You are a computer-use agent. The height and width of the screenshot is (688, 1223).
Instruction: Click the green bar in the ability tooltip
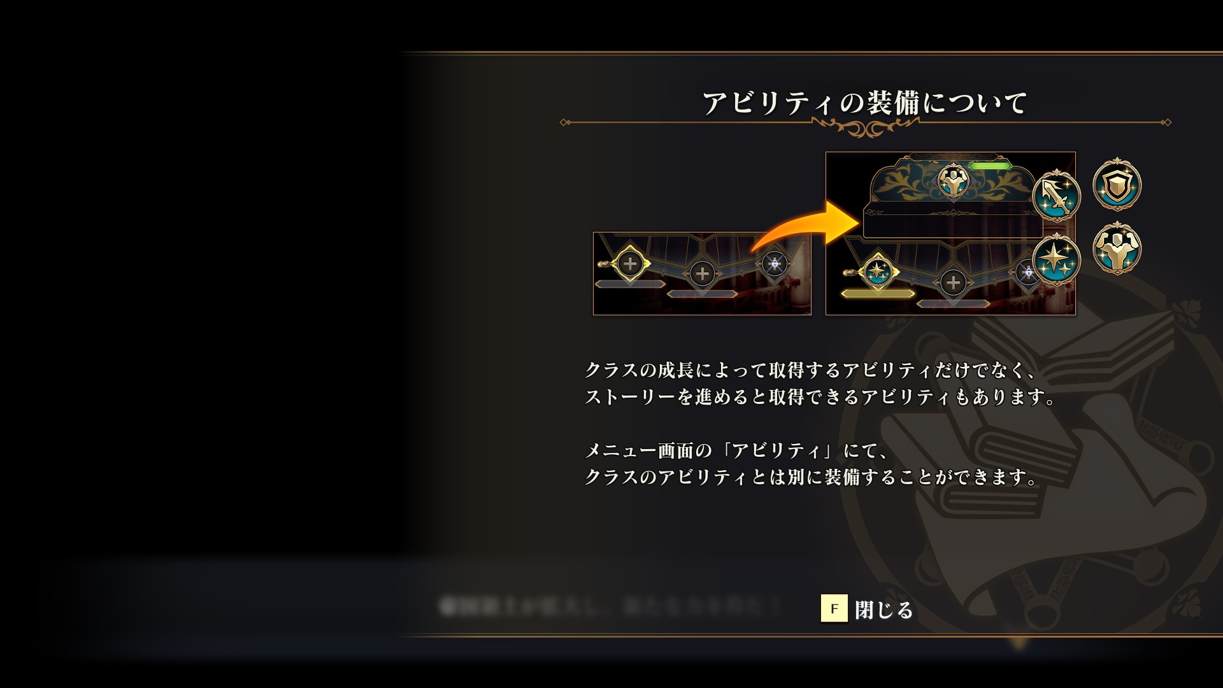[x=989, y=166]
